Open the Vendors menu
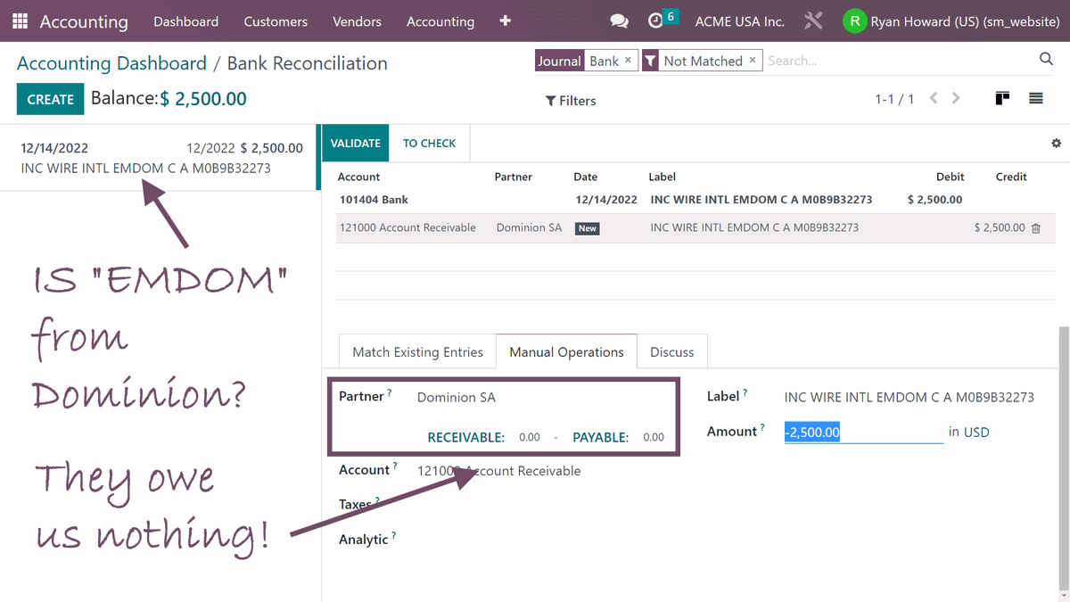Image resolution: width=1070 pixels, height=602 pixels. pos(357,21)
